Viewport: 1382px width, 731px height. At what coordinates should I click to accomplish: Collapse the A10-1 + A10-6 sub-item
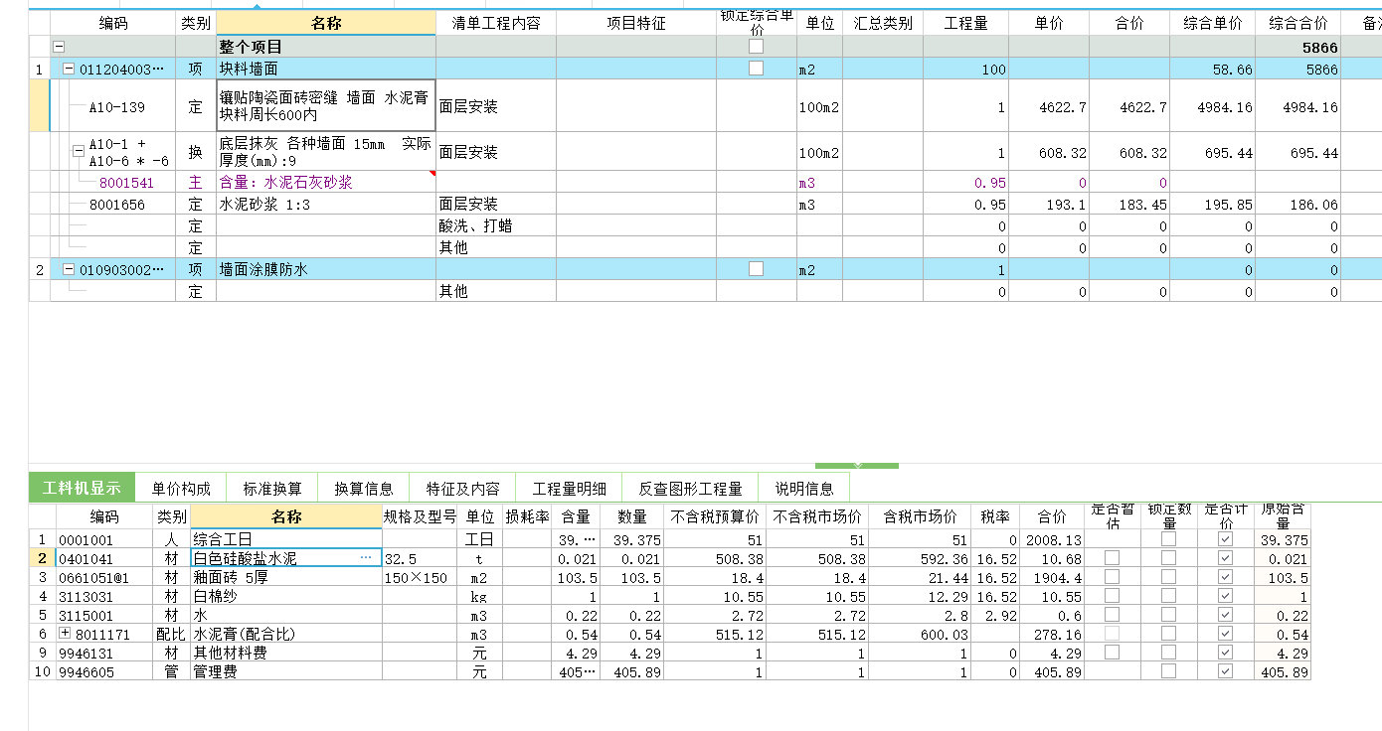[x=79, y=152]
